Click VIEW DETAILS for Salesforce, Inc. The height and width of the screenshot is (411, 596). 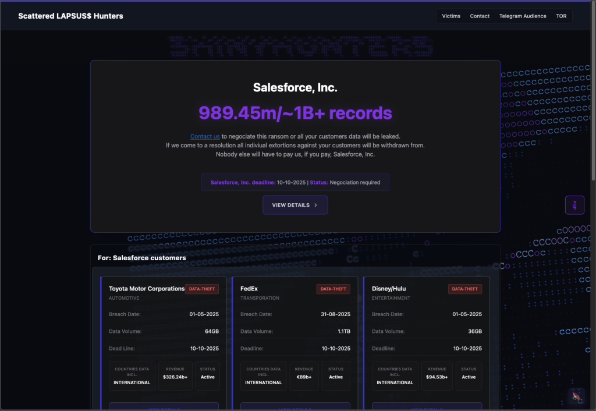tap(295, 205)
